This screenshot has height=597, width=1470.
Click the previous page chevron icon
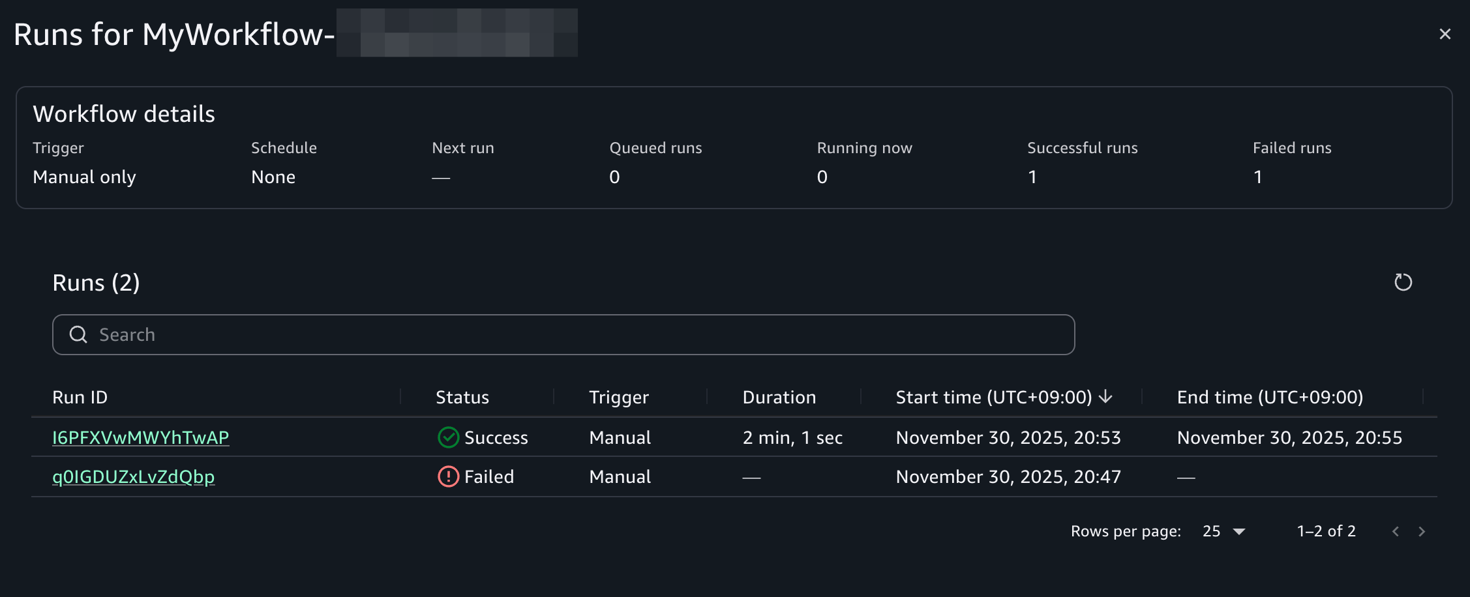1395,531
